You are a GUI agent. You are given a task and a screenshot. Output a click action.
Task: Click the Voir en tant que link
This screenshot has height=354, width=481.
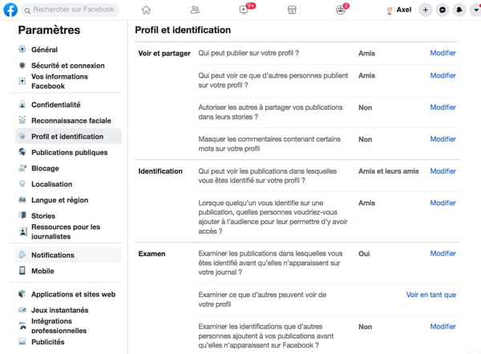(431, 295)
